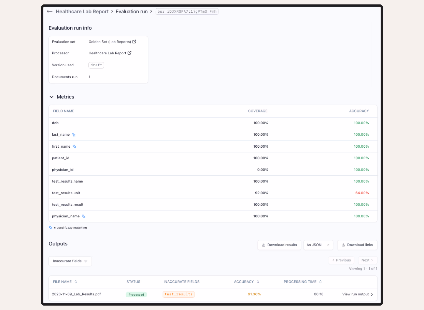Sort by Processing Time column

coord(321,282)
